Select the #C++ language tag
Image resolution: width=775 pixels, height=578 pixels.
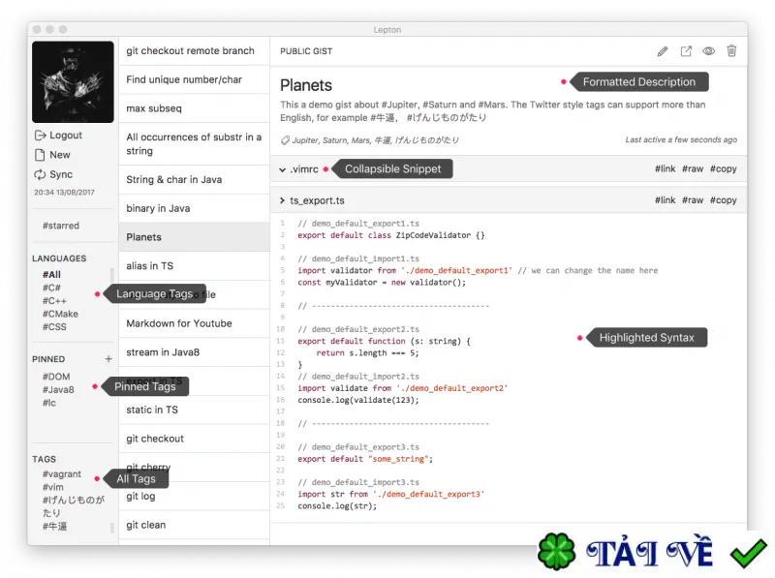tap(54, 301)
